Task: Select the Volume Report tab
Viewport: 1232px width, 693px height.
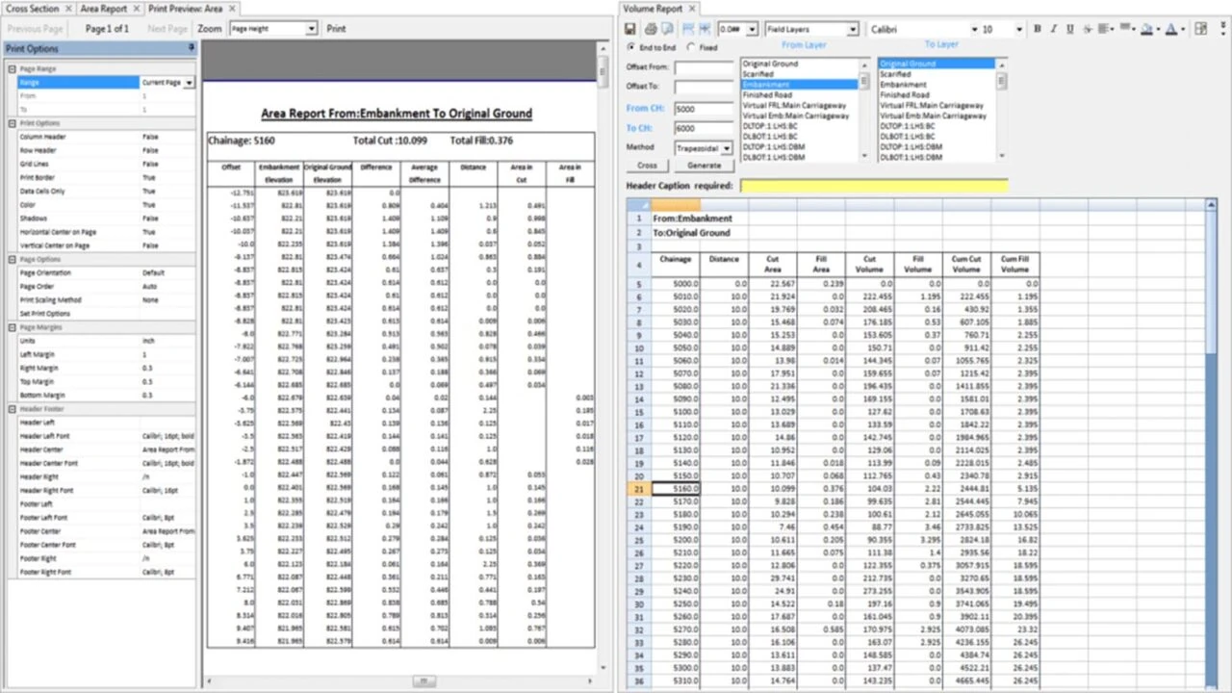Action: 653,9
